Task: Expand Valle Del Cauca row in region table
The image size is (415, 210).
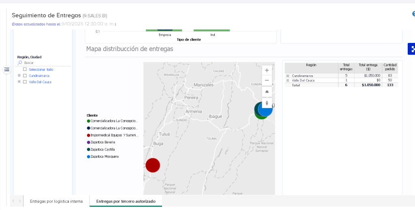Action: click(x=288, y=80)
